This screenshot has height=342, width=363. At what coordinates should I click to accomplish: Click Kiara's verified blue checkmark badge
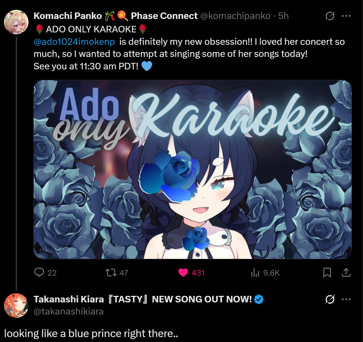tap(259, 299)
